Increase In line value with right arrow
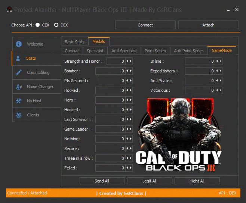Viewport: 246px width, 203px height. (x=221, y=61)
